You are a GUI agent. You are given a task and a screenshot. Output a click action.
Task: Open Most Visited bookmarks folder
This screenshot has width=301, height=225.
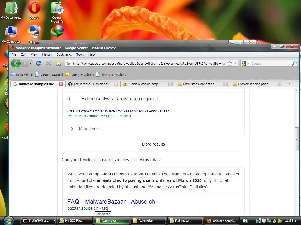point(22,75)
